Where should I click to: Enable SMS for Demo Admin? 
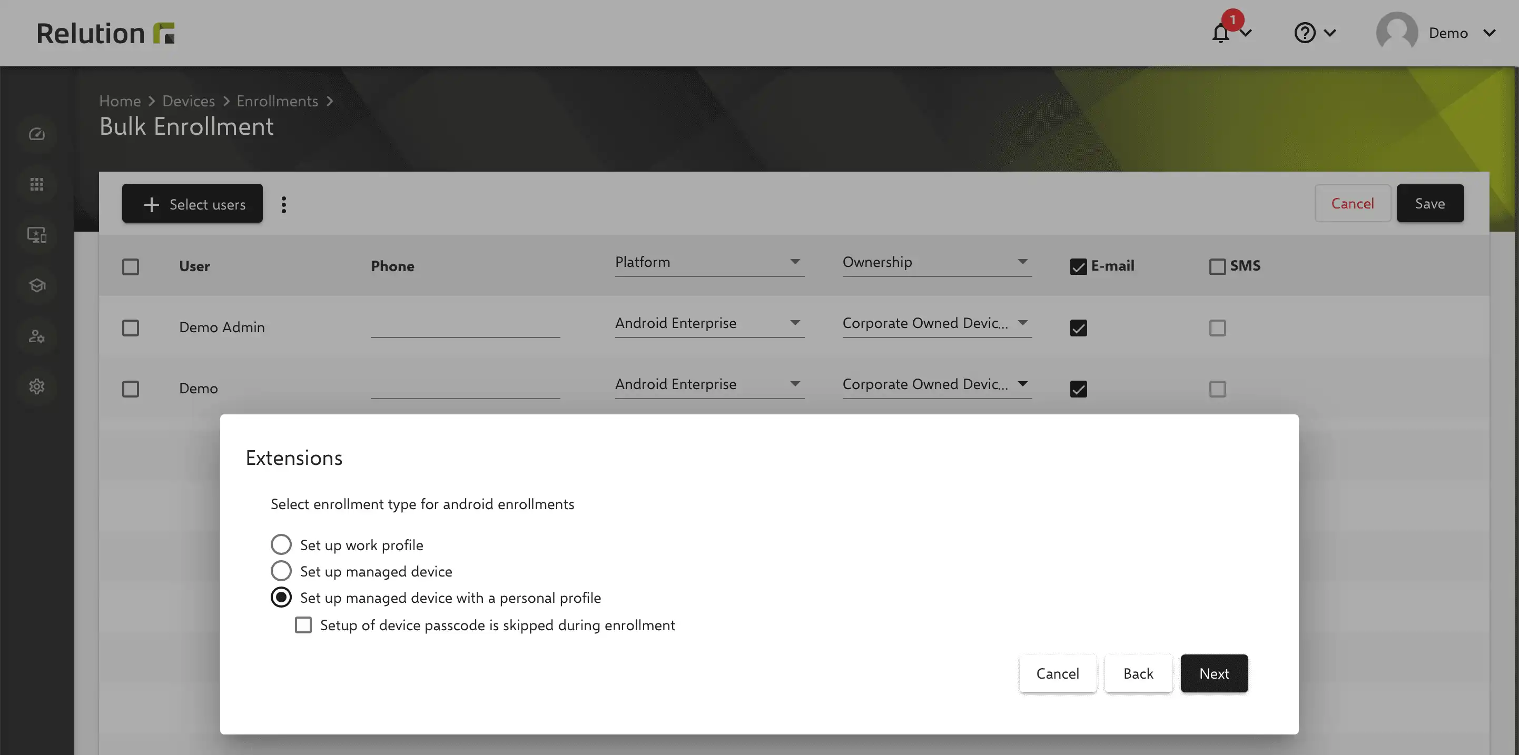(x=1217, y=327)
